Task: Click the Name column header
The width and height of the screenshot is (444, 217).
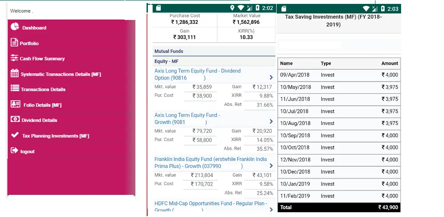Action: click(x=286, y=63)
